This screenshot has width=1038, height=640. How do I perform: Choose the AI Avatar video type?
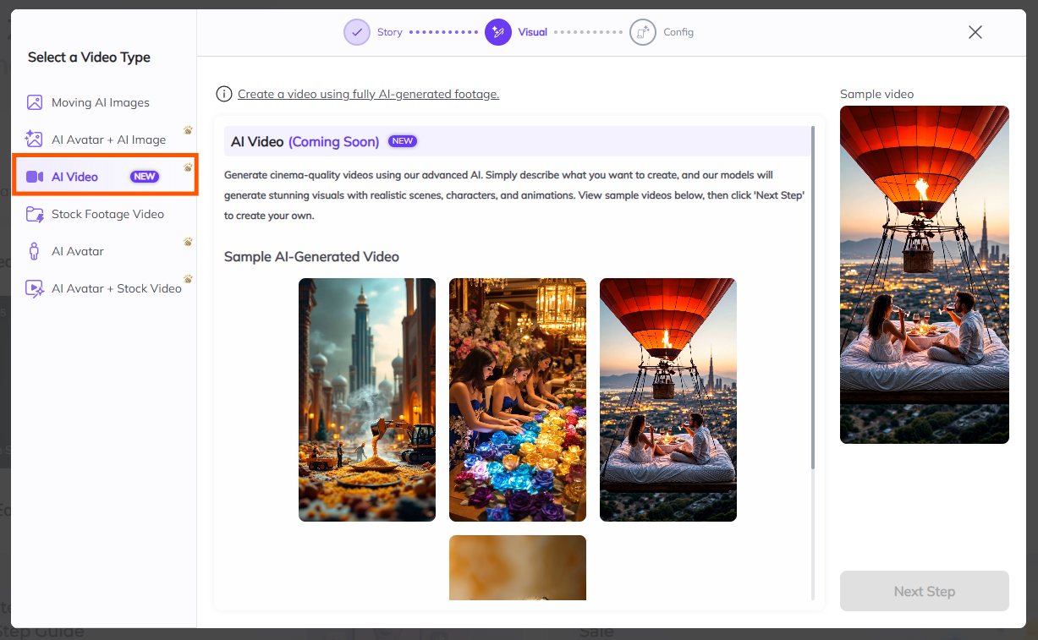[x=103, y=251]
